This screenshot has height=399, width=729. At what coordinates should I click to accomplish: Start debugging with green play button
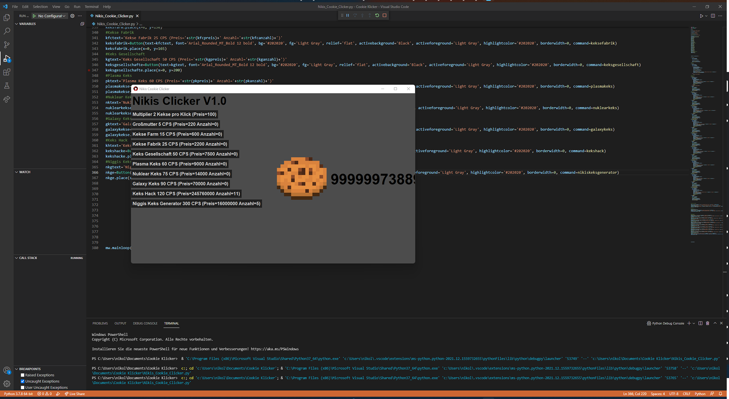click(x=34, y=16)
